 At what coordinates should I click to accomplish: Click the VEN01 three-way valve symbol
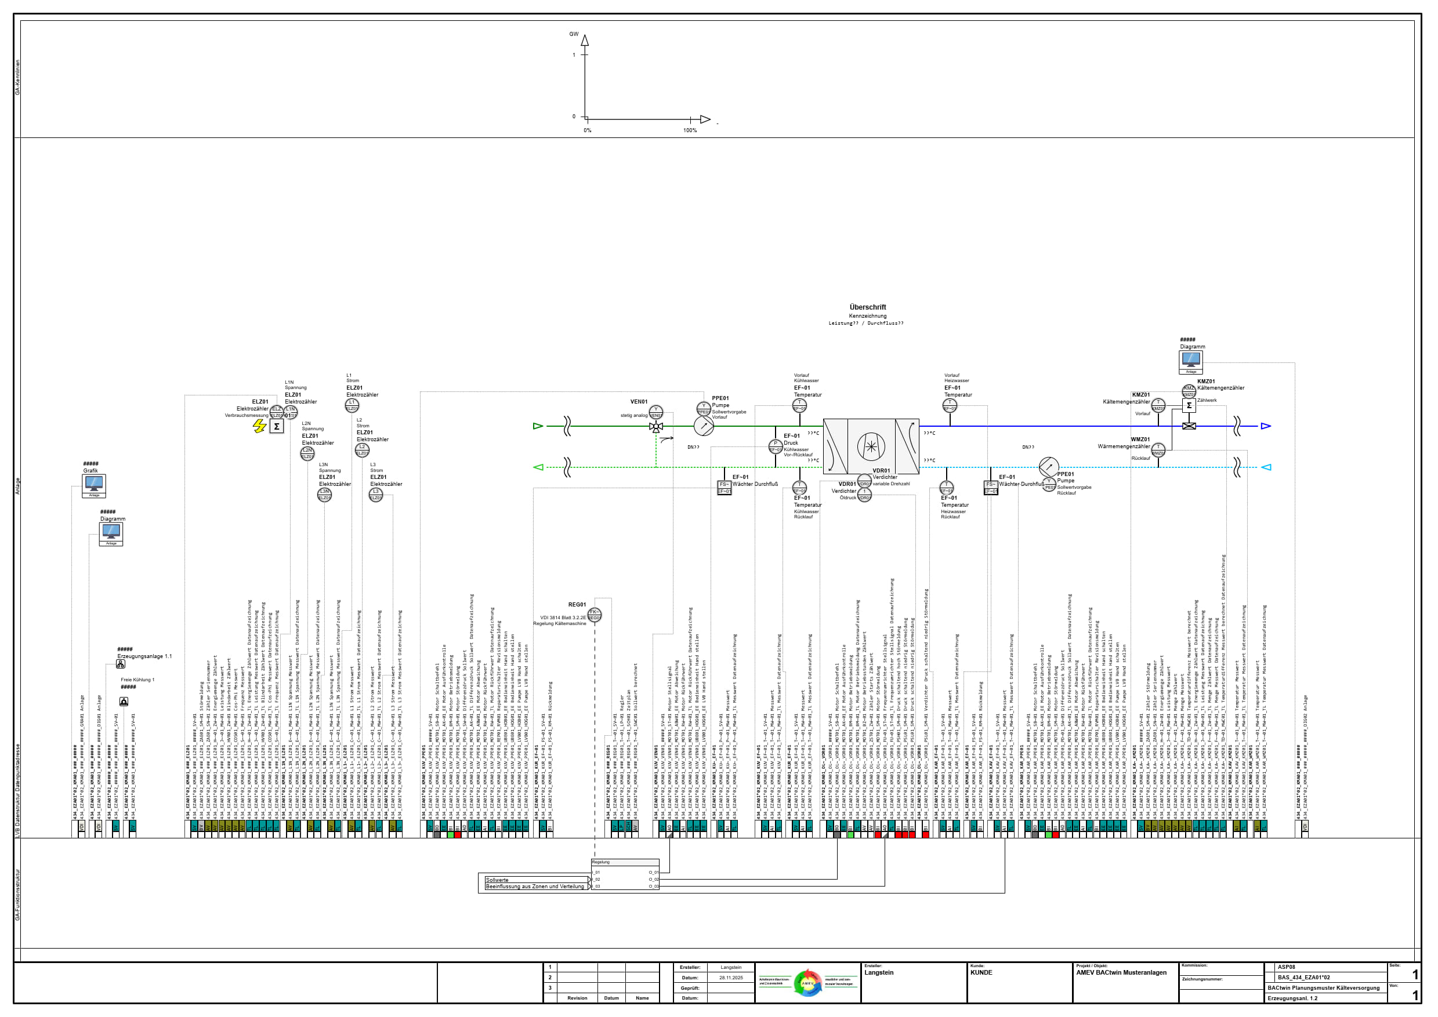click(x=656, y=427)
